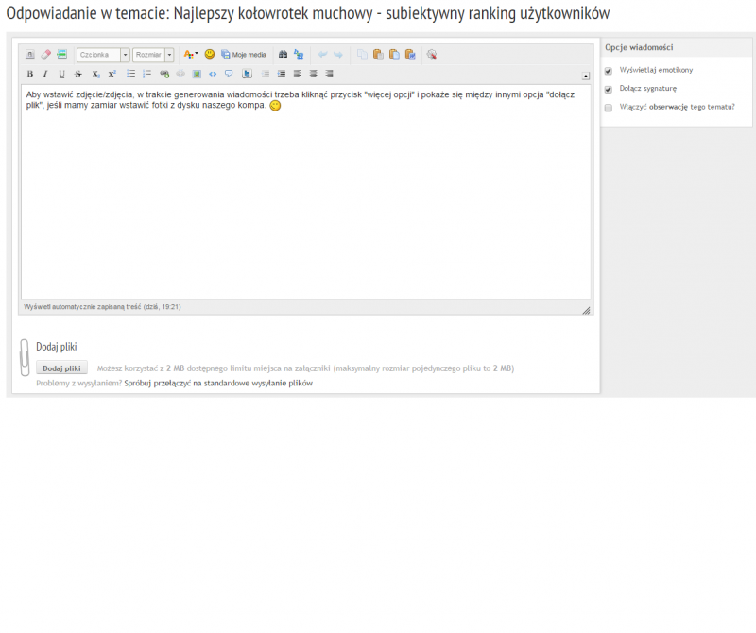Image resolution: width=756 pixels, height=633 pixels.
Task: Insert superscript formatting
Action: pos(112,74)
